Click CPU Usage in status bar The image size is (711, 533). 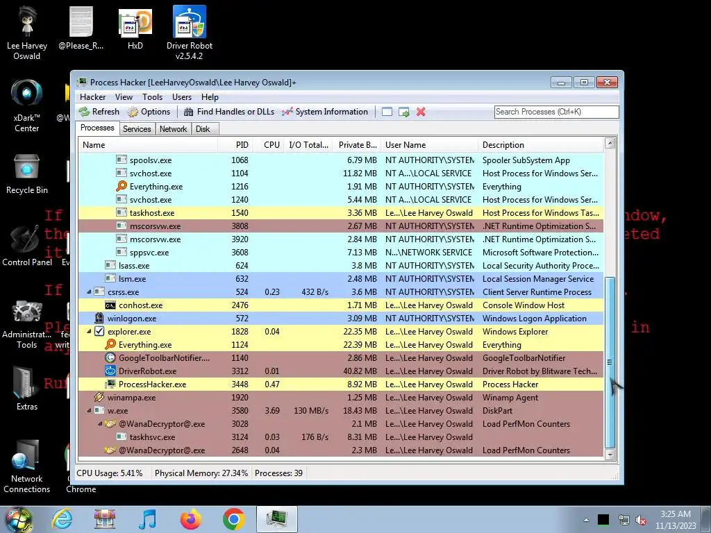click(109, 473)
